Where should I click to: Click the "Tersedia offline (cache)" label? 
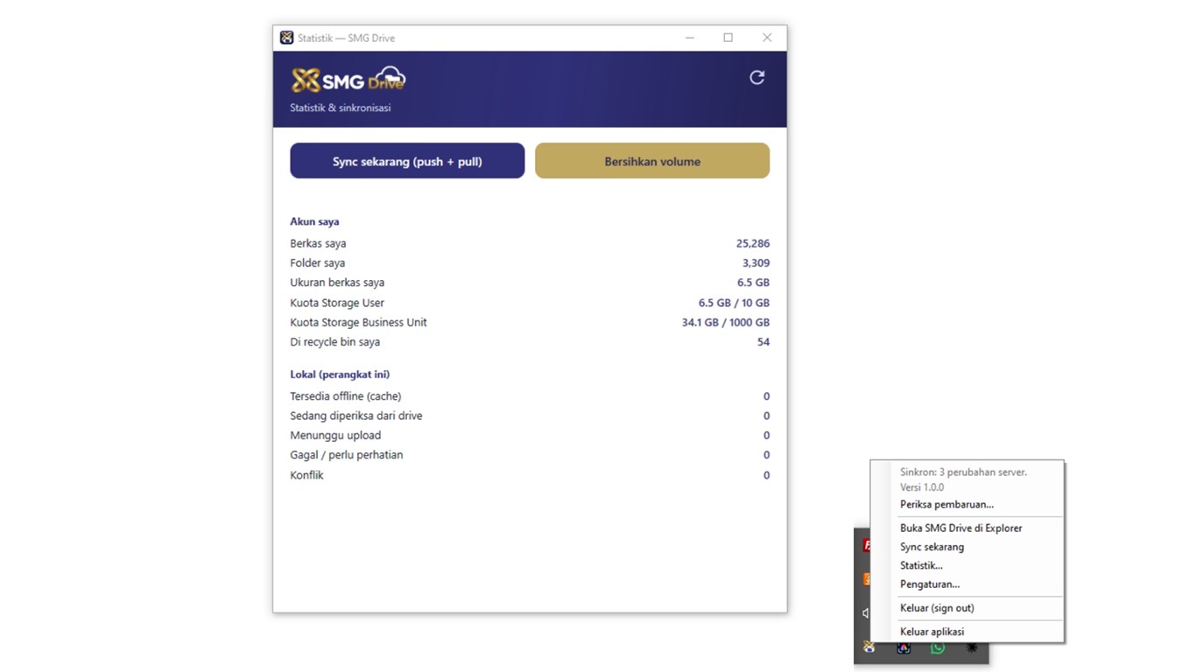(345, 396)
